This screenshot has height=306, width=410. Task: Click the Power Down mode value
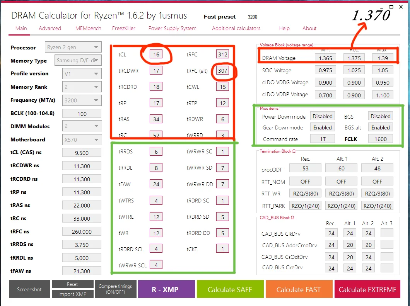point(323,116)
